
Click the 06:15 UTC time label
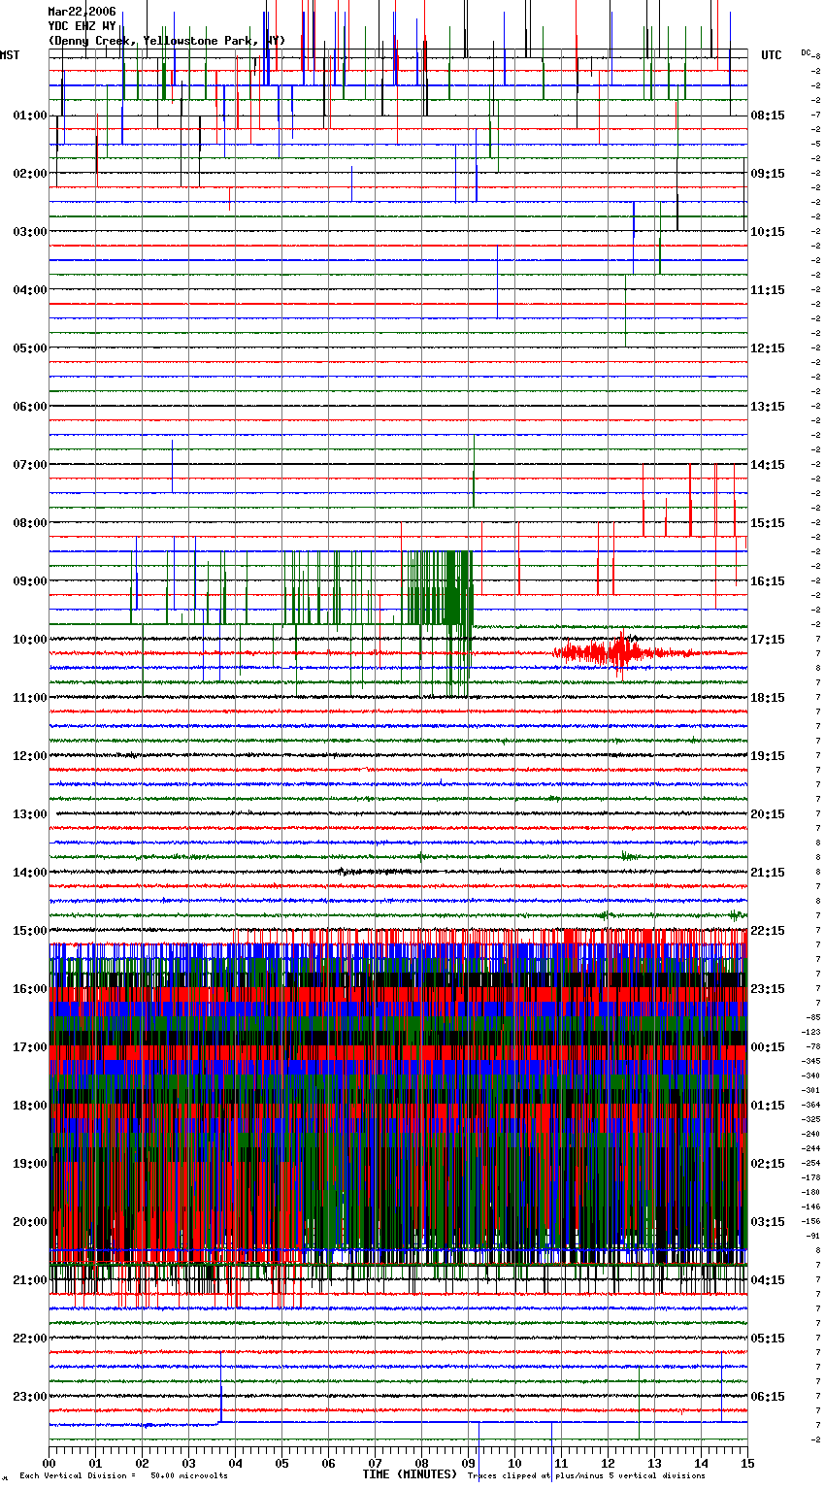[x=768, y=1397]
